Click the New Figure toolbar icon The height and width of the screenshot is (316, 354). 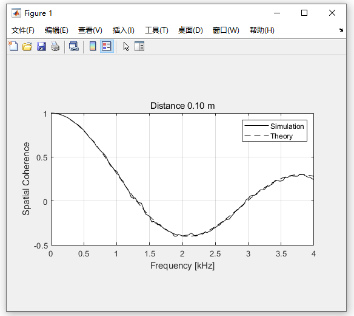coord(13,46)
